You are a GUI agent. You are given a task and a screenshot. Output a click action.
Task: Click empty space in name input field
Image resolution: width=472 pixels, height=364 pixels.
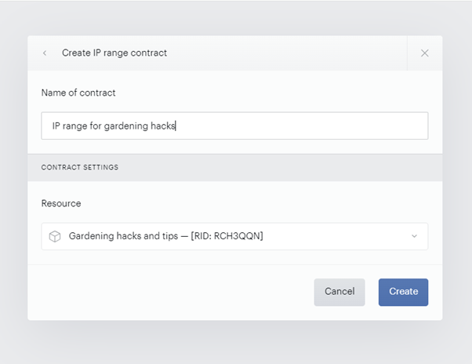coord(301,126)
